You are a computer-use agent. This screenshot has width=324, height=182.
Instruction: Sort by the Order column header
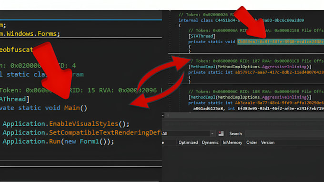click(x=252, y=142)
